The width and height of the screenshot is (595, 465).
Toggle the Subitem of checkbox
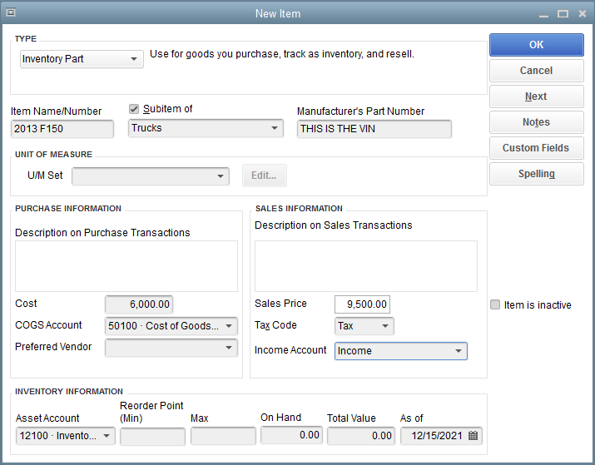click(134, 109)
